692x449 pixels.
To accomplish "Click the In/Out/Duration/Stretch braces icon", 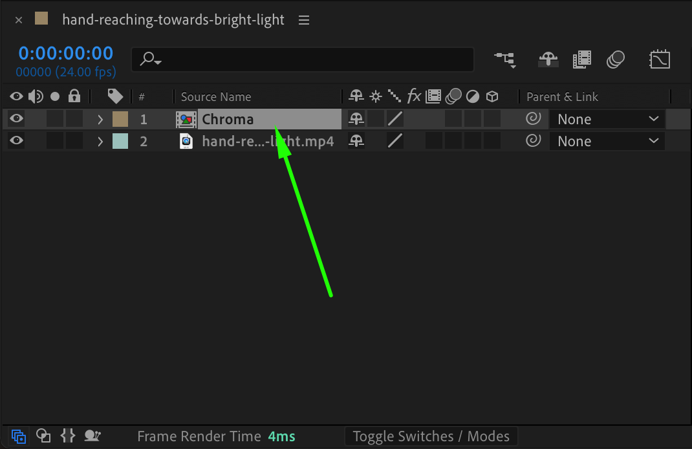I will point(68,436).
